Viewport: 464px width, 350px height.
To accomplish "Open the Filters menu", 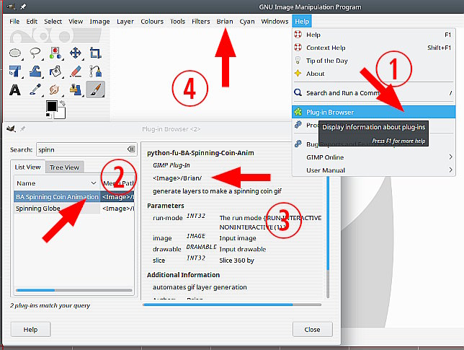I will [x=200, y=22].
